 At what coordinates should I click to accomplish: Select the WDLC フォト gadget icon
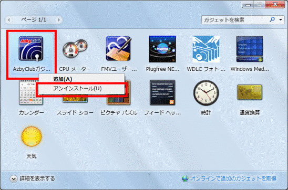(x=206, y=49)
